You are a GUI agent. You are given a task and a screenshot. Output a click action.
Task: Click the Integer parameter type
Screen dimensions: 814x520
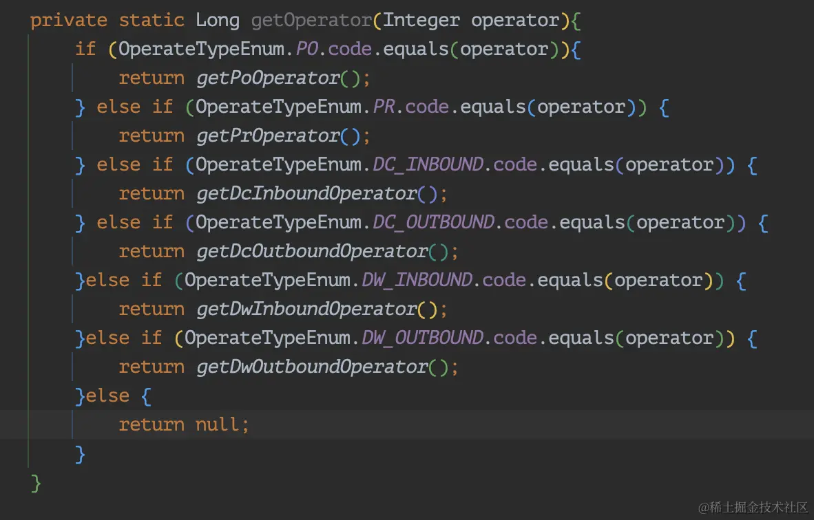tap(421, 21)
